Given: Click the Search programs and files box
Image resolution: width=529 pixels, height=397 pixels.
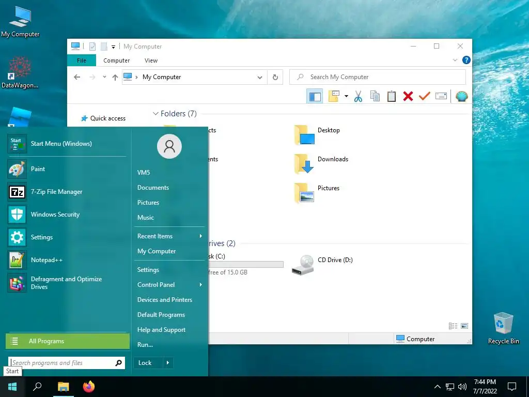Looking at the screenshot, I should (x=67, y=363).
